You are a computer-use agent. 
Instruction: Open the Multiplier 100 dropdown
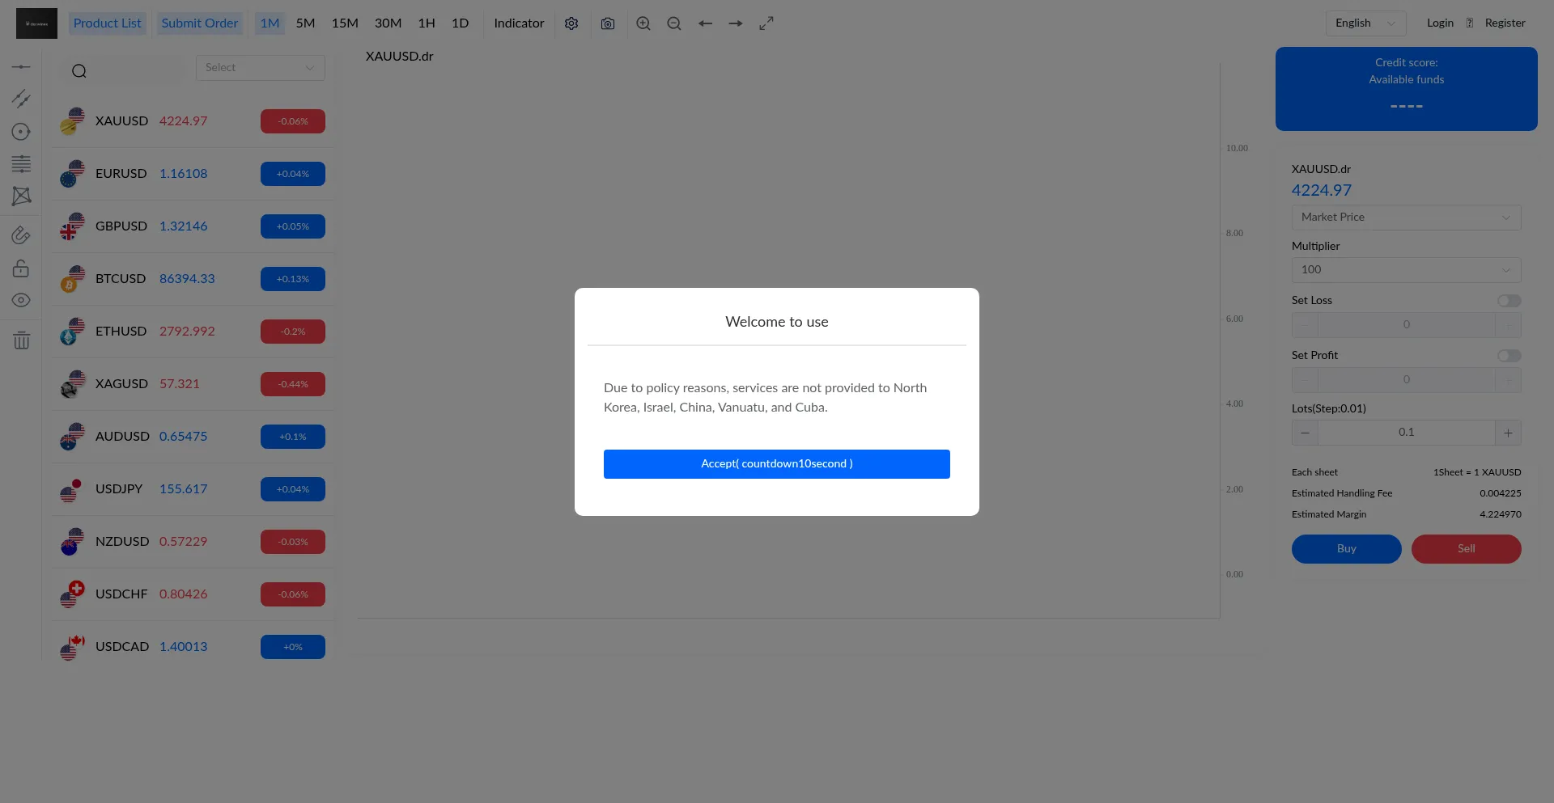coord(1406,270)
